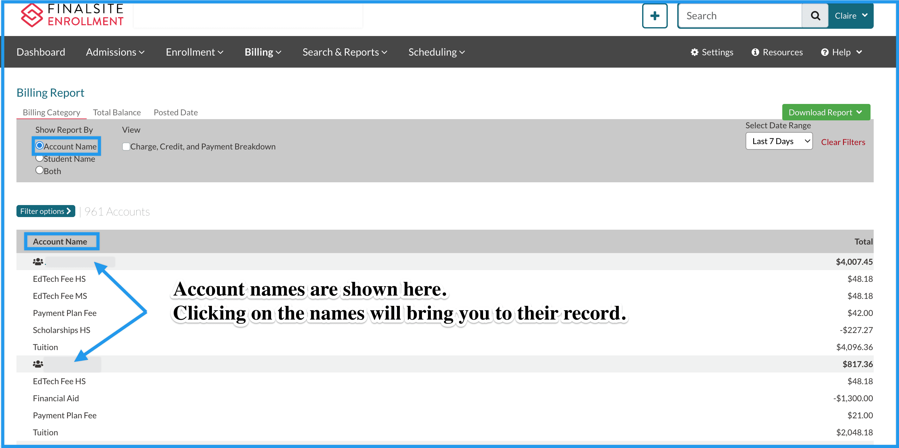Viewport: 899px width, 448px height.
Task: Open the Billing menu
Action: pos(263,52)
